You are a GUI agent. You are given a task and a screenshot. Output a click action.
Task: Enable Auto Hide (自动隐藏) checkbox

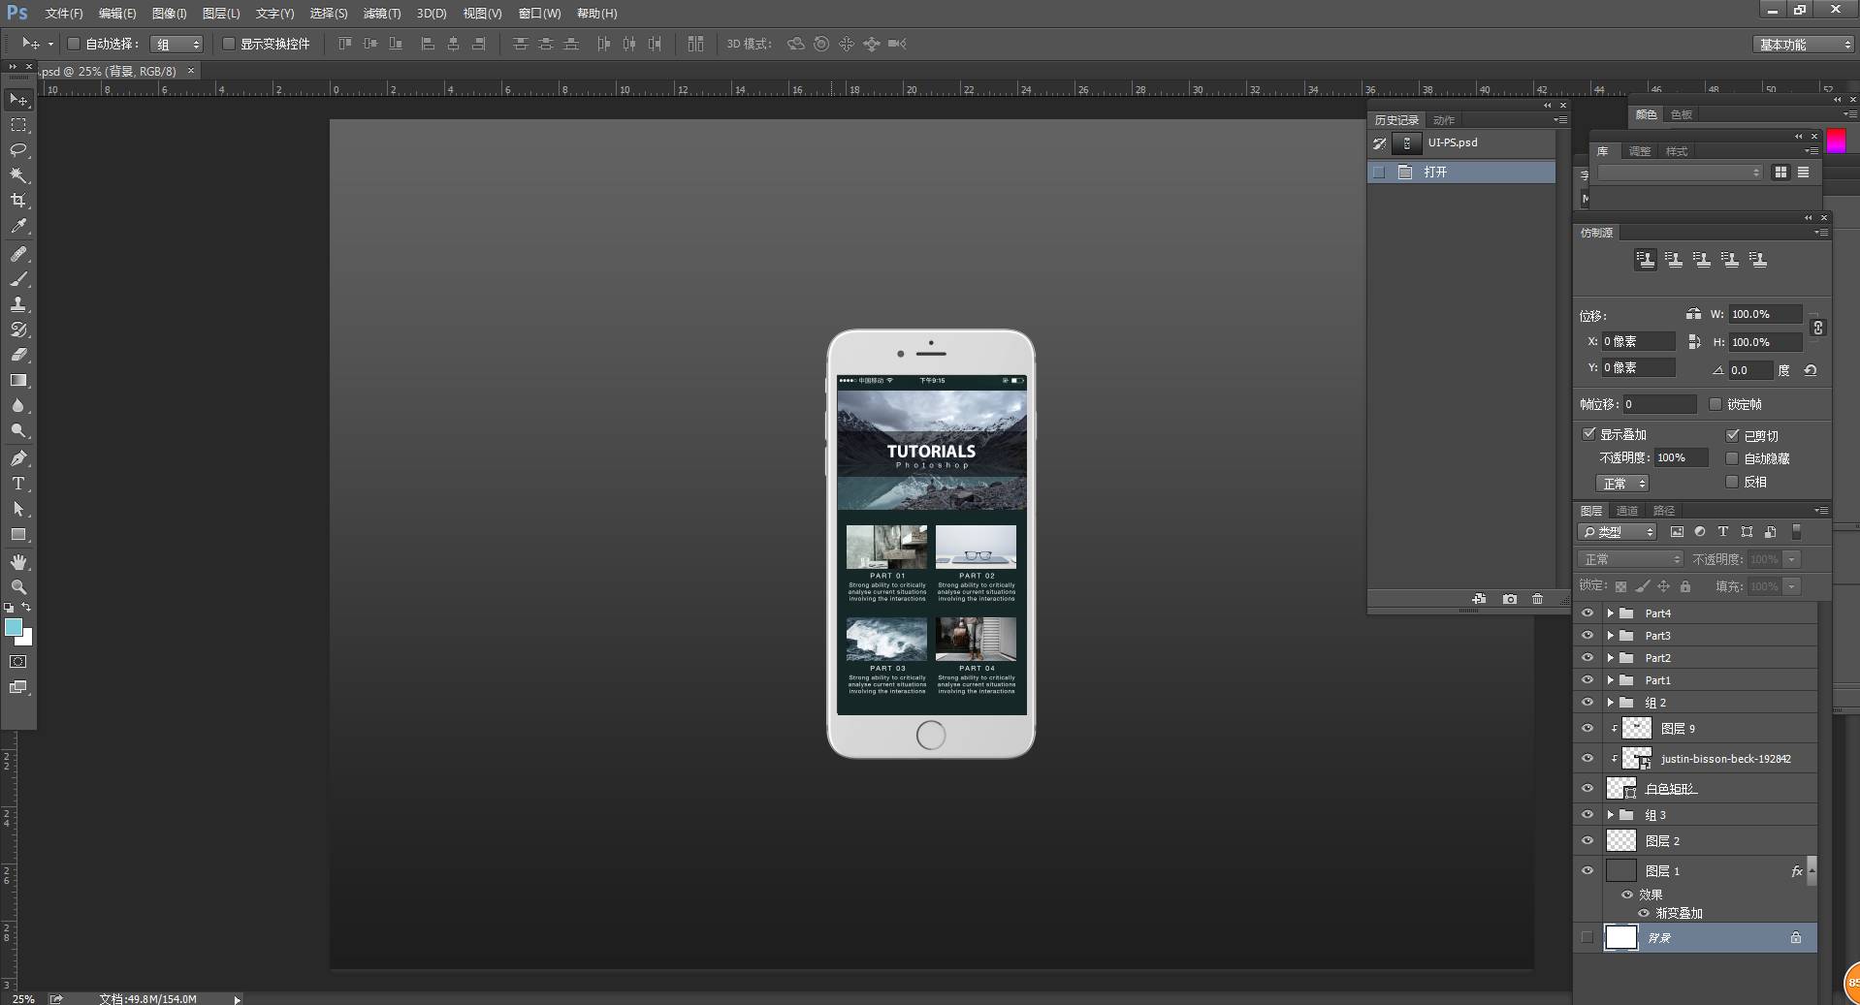pyautogui.click(x=1733, y=458)
